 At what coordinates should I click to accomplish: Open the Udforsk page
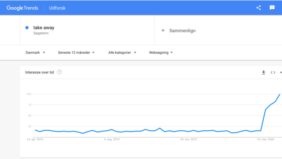57,8
